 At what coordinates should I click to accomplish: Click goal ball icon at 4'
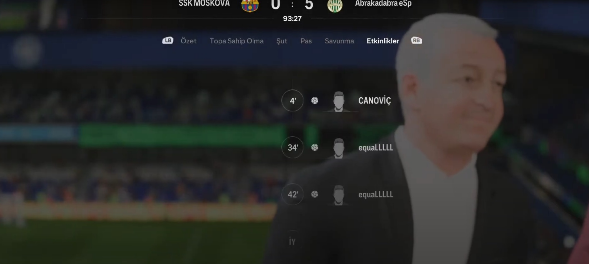[315, 101]
